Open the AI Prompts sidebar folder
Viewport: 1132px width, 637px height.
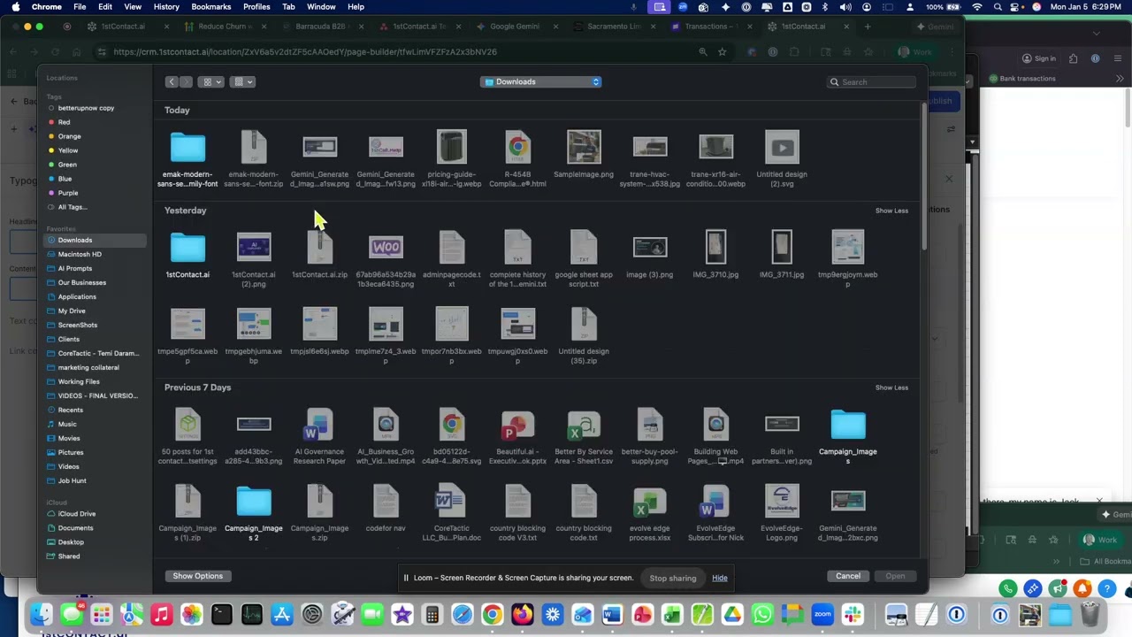click(75, 268)
